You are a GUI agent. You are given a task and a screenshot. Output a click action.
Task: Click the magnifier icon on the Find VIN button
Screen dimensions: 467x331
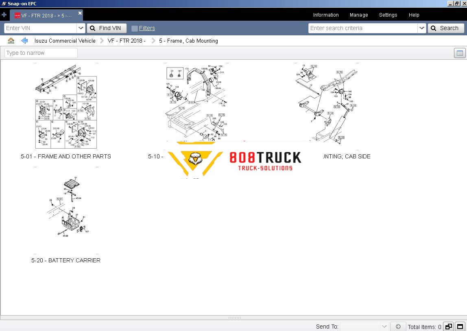click(93, 28)
